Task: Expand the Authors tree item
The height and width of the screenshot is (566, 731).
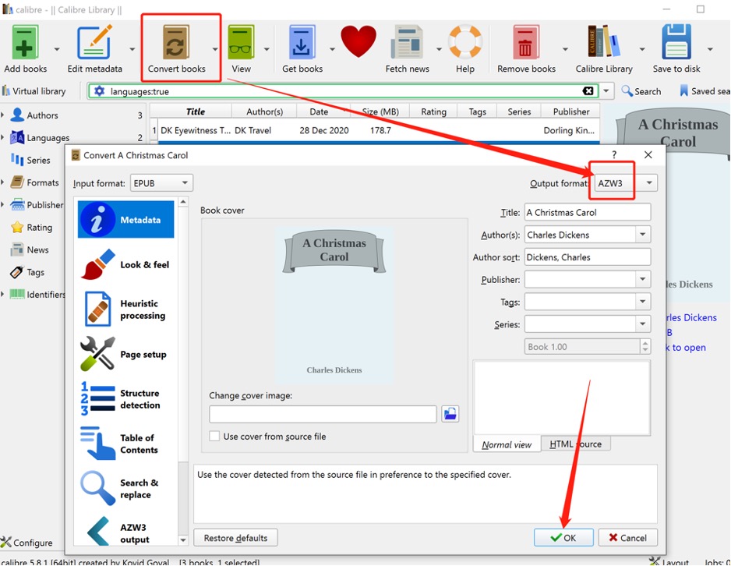Action: point(3,115)
